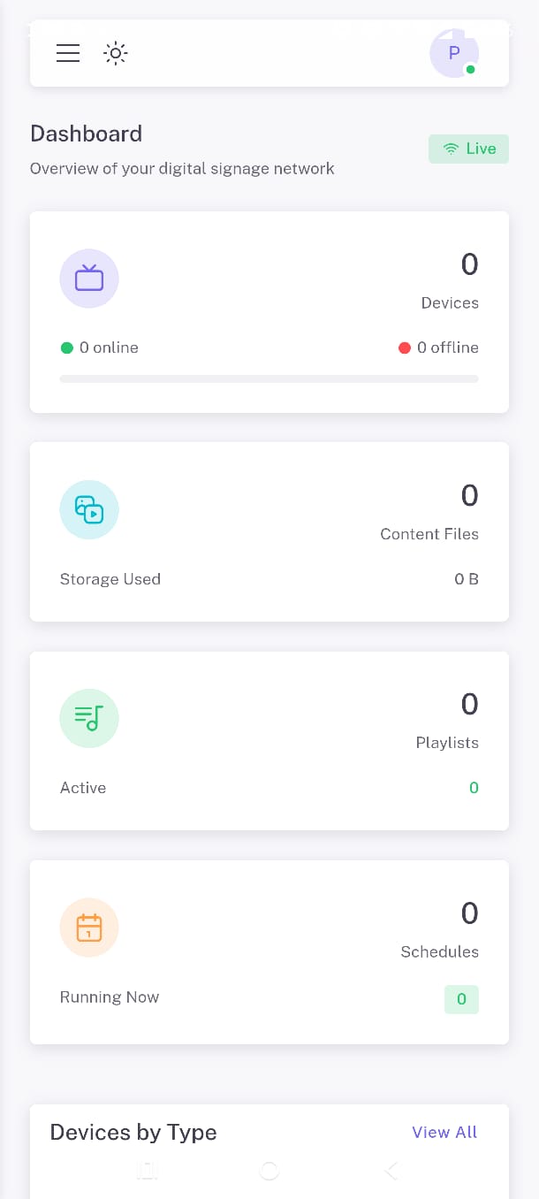Click the wifi icon inside the Live badge
Screen dimensions: 539x1199
451,149
